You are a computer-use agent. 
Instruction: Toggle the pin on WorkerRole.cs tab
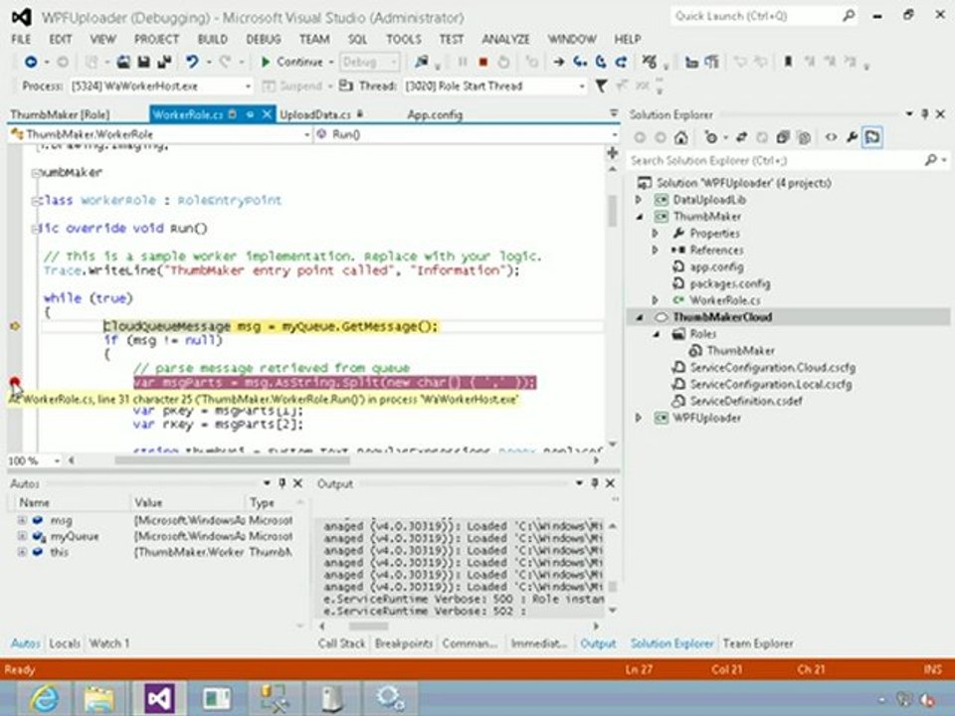[250, 114]
